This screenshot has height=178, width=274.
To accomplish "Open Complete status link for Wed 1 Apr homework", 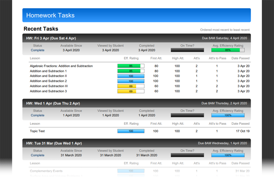I will click(x=37, y=115).
